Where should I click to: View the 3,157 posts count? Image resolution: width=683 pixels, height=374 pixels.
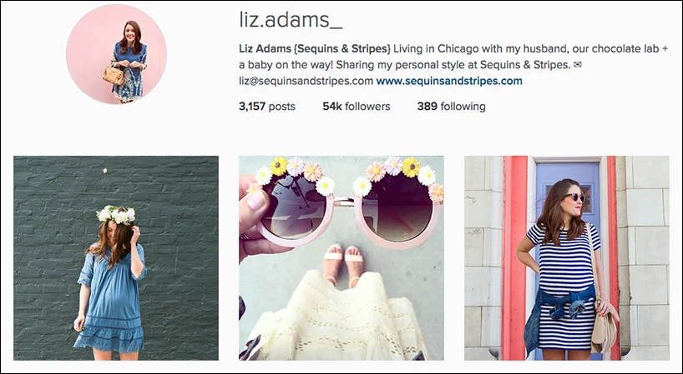pyautogui.click(x=267, y=107)
